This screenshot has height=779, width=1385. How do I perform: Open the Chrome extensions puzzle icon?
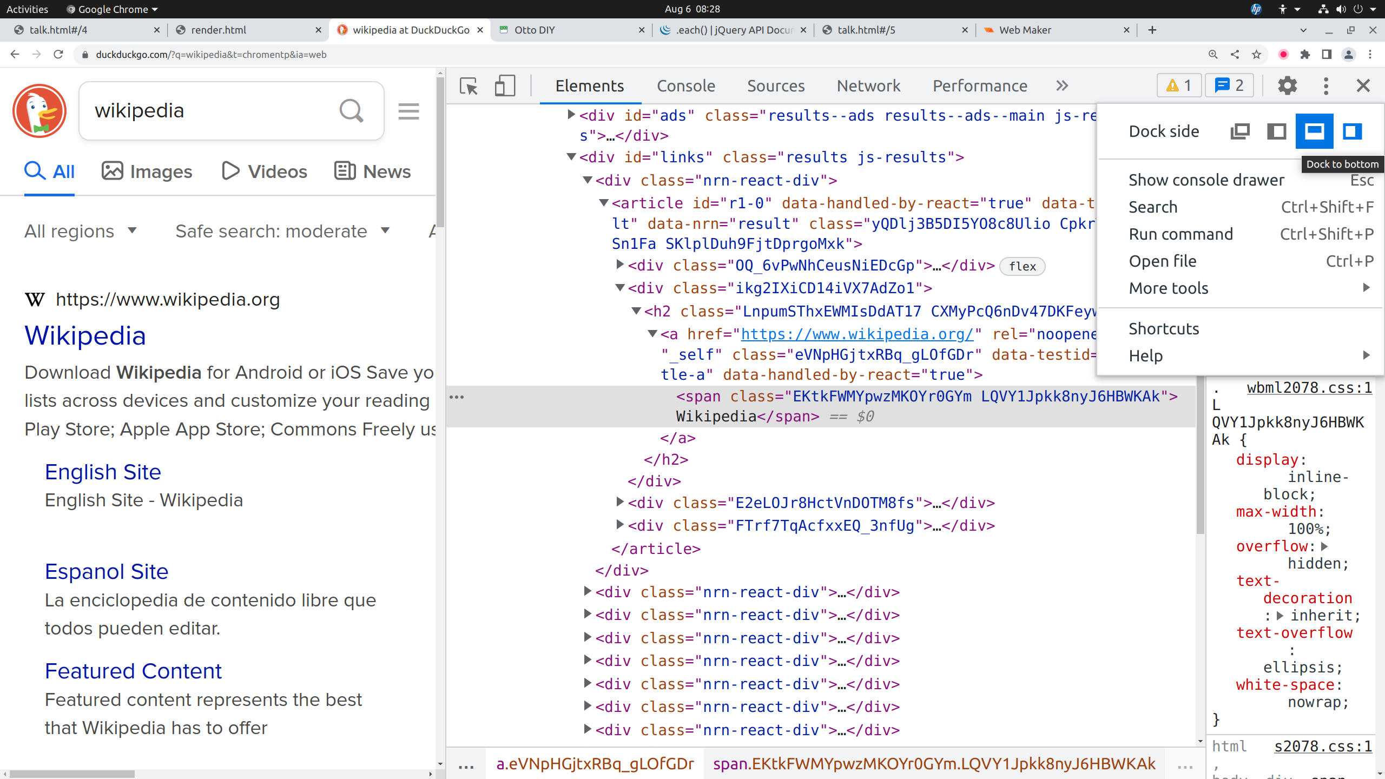[x=1305, y=55]
